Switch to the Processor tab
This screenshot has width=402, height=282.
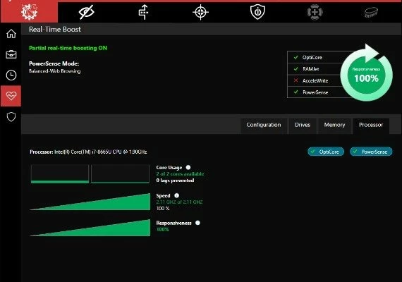click(x=371, y=125)
